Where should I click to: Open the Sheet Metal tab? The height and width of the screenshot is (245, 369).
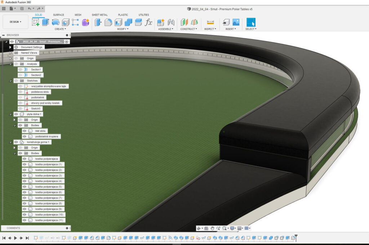pyautogui.click(x=99, y=15)
